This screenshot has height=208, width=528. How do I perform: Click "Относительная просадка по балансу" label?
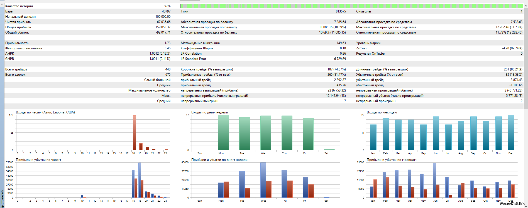tap(209, 32)
